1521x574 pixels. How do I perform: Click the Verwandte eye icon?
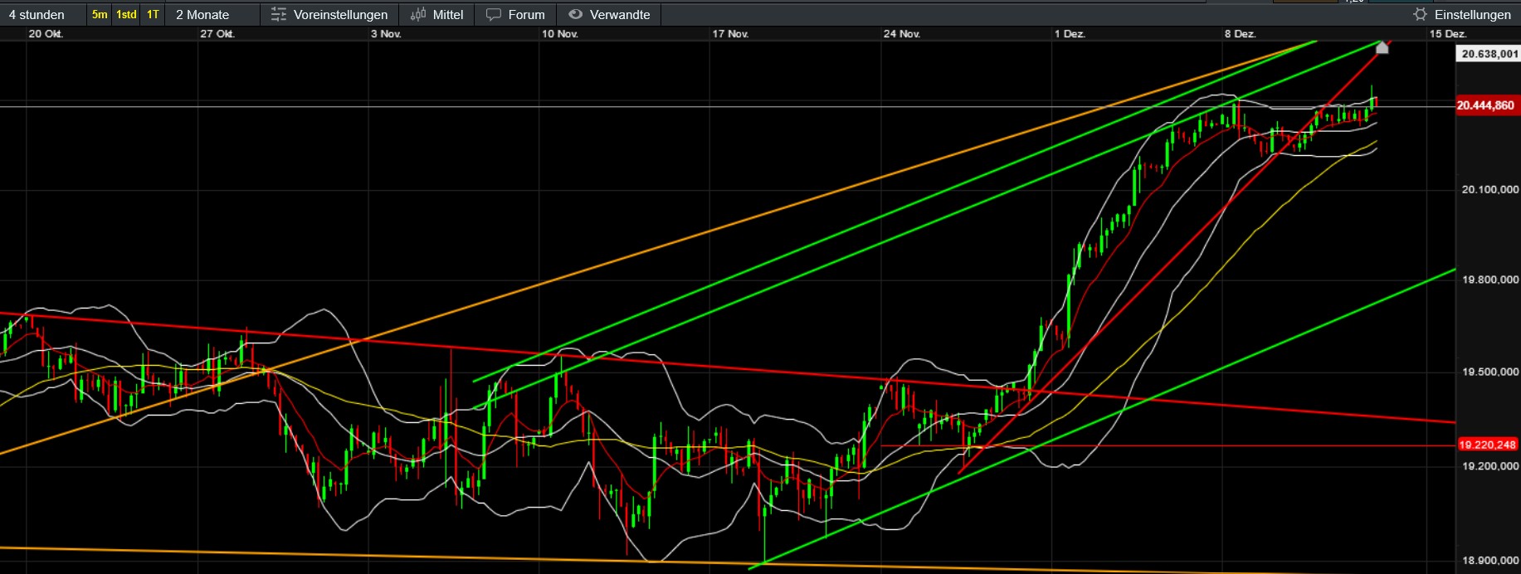(x=575, y=14)
